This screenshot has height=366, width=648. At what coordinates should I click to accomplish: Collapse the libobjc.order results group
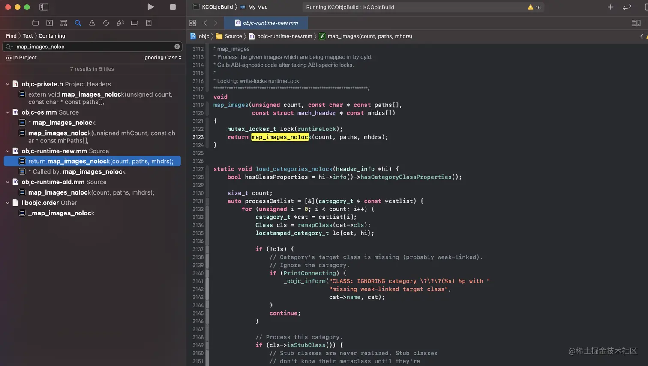pyautogui.click(x=7, y=203)
